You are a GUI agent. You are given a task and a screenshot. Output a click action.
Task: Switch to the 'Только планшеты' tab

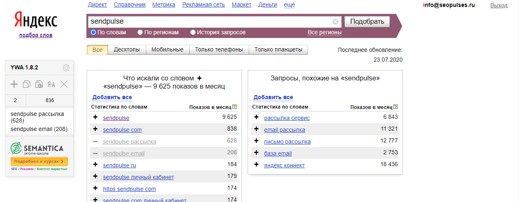[279, 49]
